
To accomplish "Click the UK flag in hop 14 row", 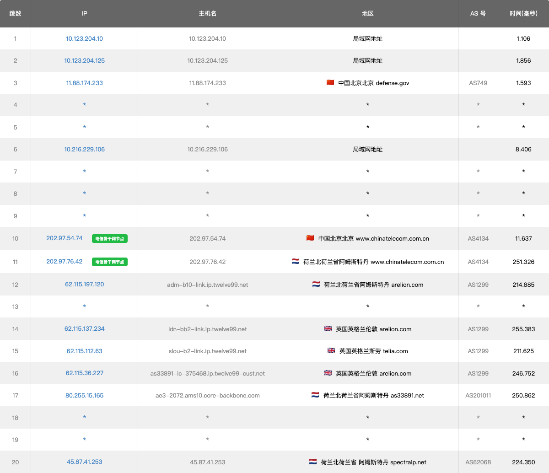I will [x=328, y=329].
